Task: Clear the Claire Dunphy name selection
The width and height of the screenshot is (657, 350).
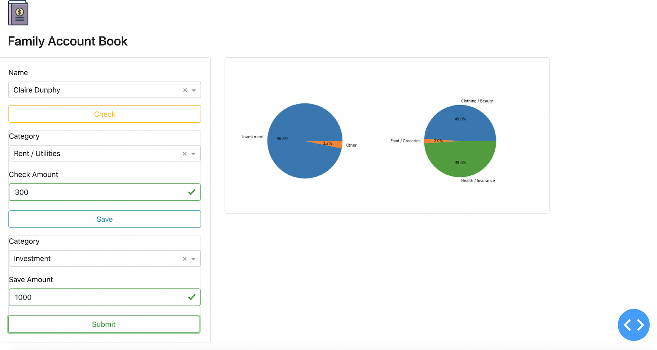Action: (x=185, y=90)
